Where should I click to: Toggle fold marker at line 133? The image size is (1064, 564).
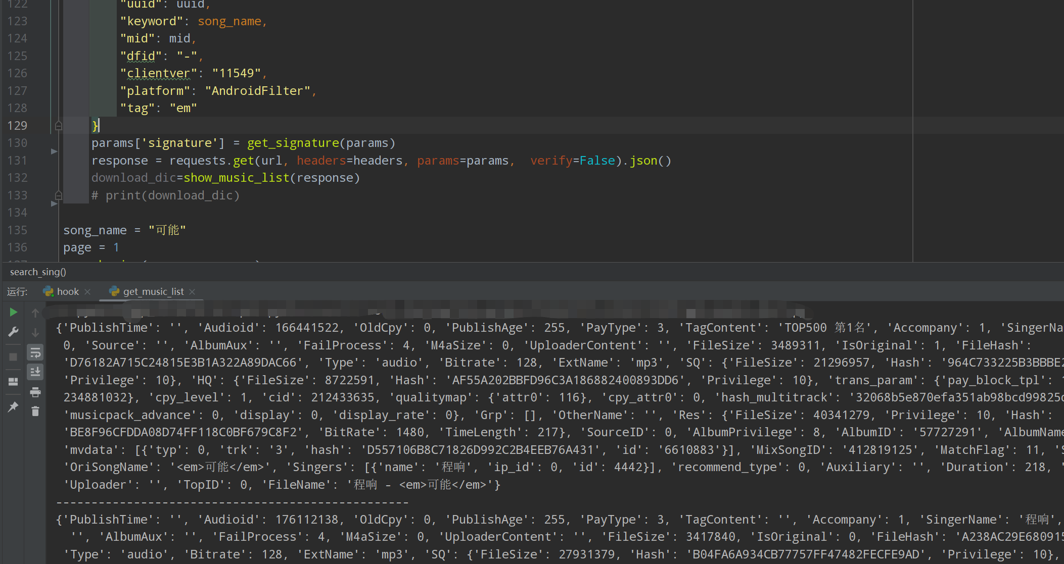[x=59, y=195]
